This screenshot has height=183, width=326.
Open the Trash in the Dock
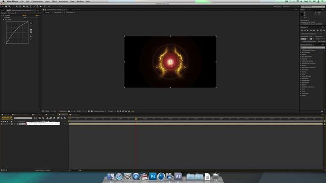[216, 176]
